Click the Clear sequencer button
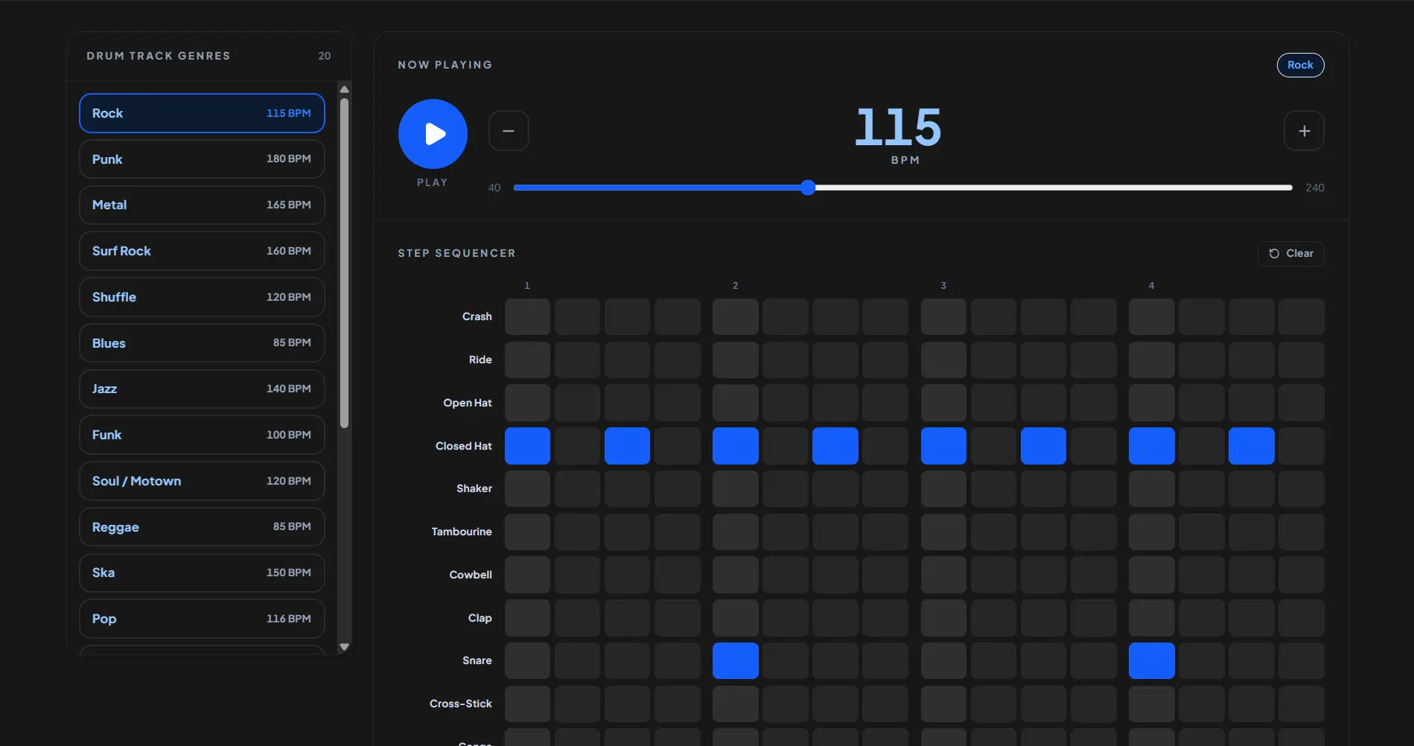Viewport: 1414px width, 746px height. point(1291,254)
